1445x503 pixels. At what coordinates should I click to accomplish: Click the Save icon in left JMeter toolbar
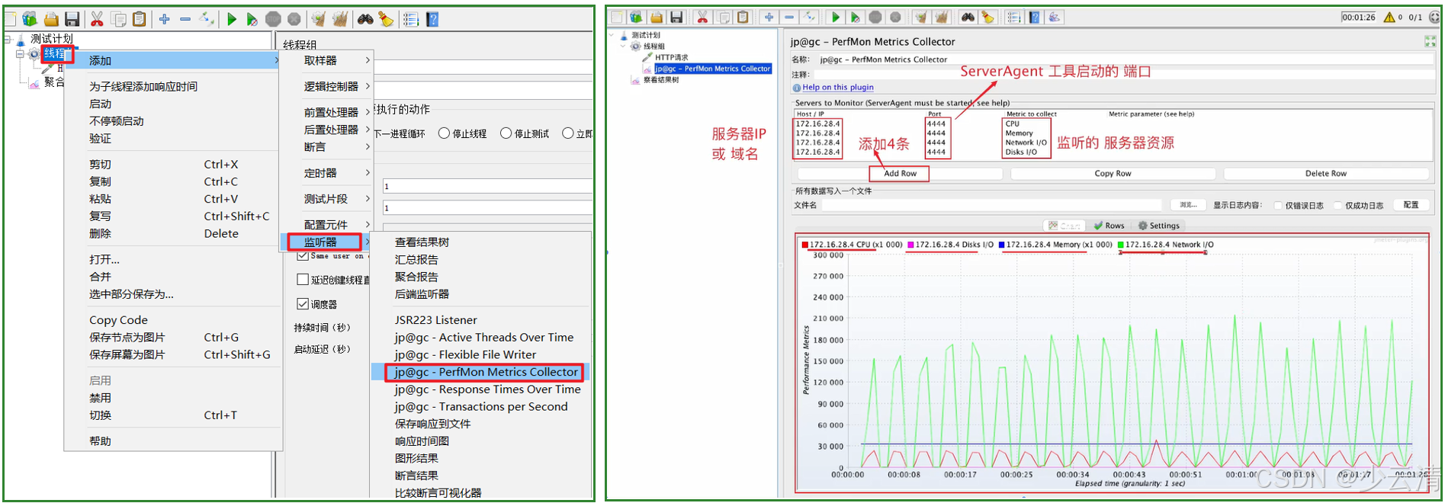click(72, 19)
